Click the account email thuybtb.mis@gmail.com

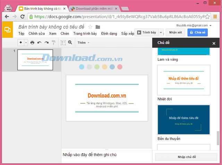[x=192, y=25]
